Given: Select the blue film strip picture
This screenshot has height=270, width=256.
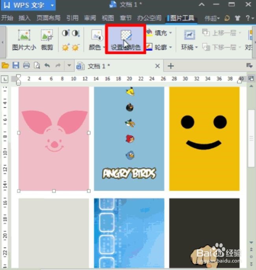Looking at the screenshot, I should [129, 233].
